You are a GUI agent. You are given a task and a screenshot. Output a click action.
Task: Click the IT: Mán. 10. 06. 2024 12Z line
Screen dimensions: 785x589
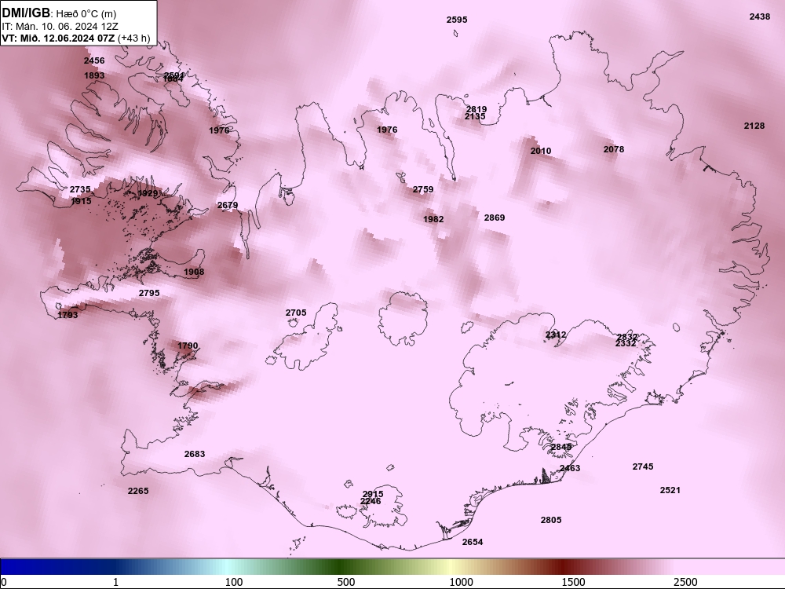[60, 27]
